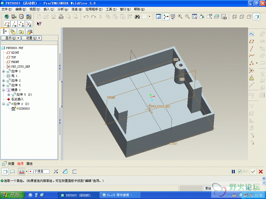Toggle Extrude as Solid option
The width and height of the screenshot is (266, 199).
[x=5, y=172]
